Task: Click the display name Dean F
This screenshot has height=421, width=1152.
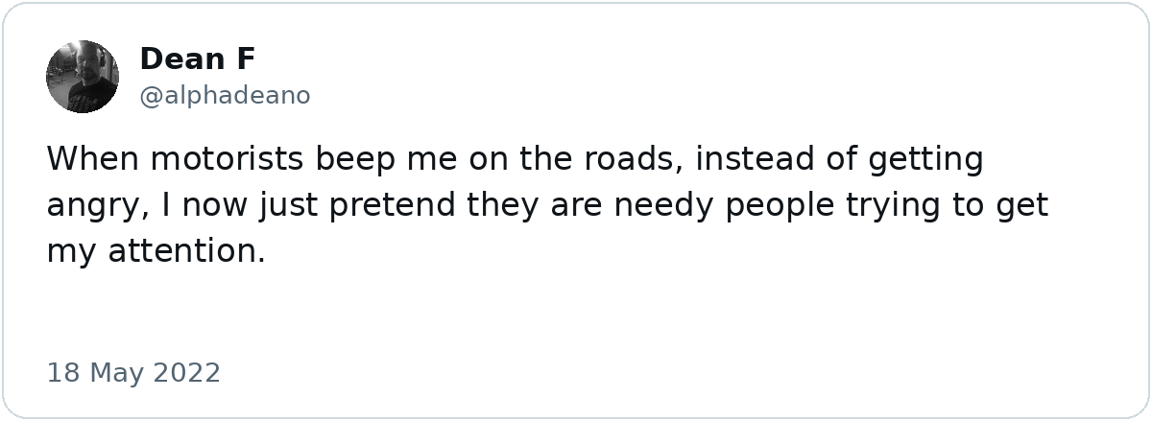Action: [198, 59]
